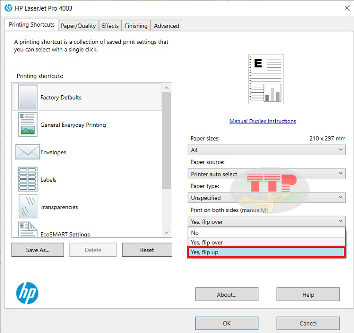Select 'Transparencies' text label
The image size is (354, 333).
[x=59, y=207]
